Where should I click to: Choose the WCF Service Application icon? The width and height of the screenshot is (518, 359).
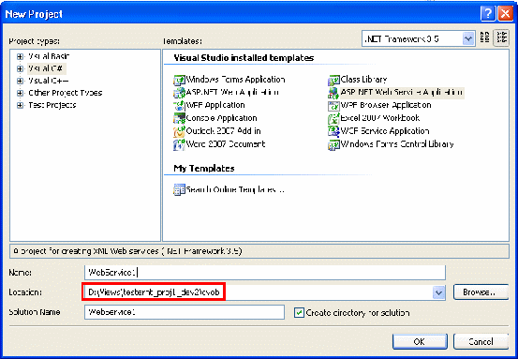click(333, 131)
